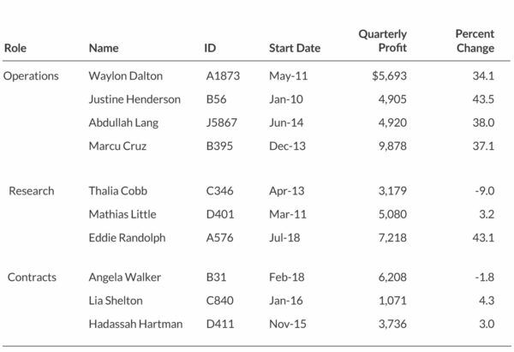Image resolution: width=514 pixels, height=352 pixels.
Task: Click the Role column header
Action: click(x=15, y=48)
